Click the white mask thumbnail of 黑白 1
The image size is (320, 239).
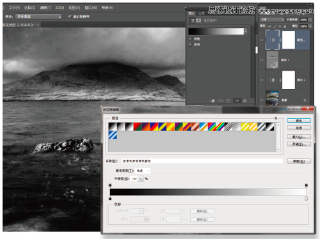[289, 80]
